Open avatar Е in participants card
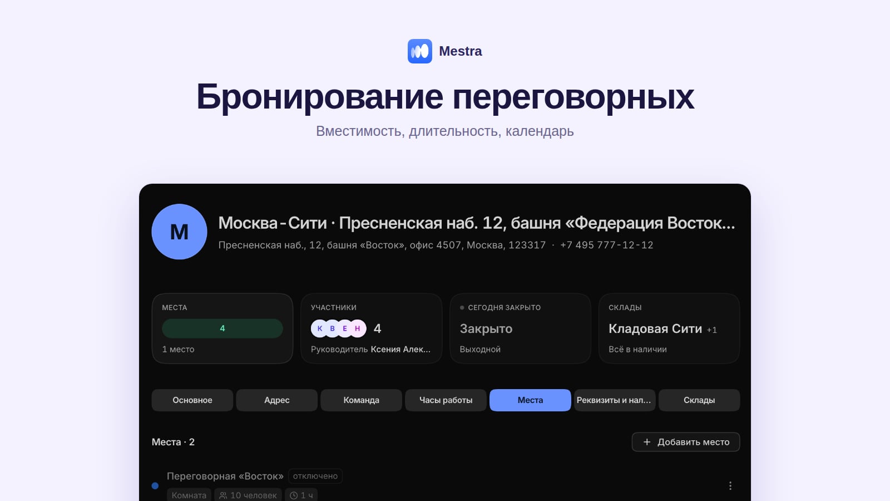The width and height of the screenshot is (890, 501). 345,328
